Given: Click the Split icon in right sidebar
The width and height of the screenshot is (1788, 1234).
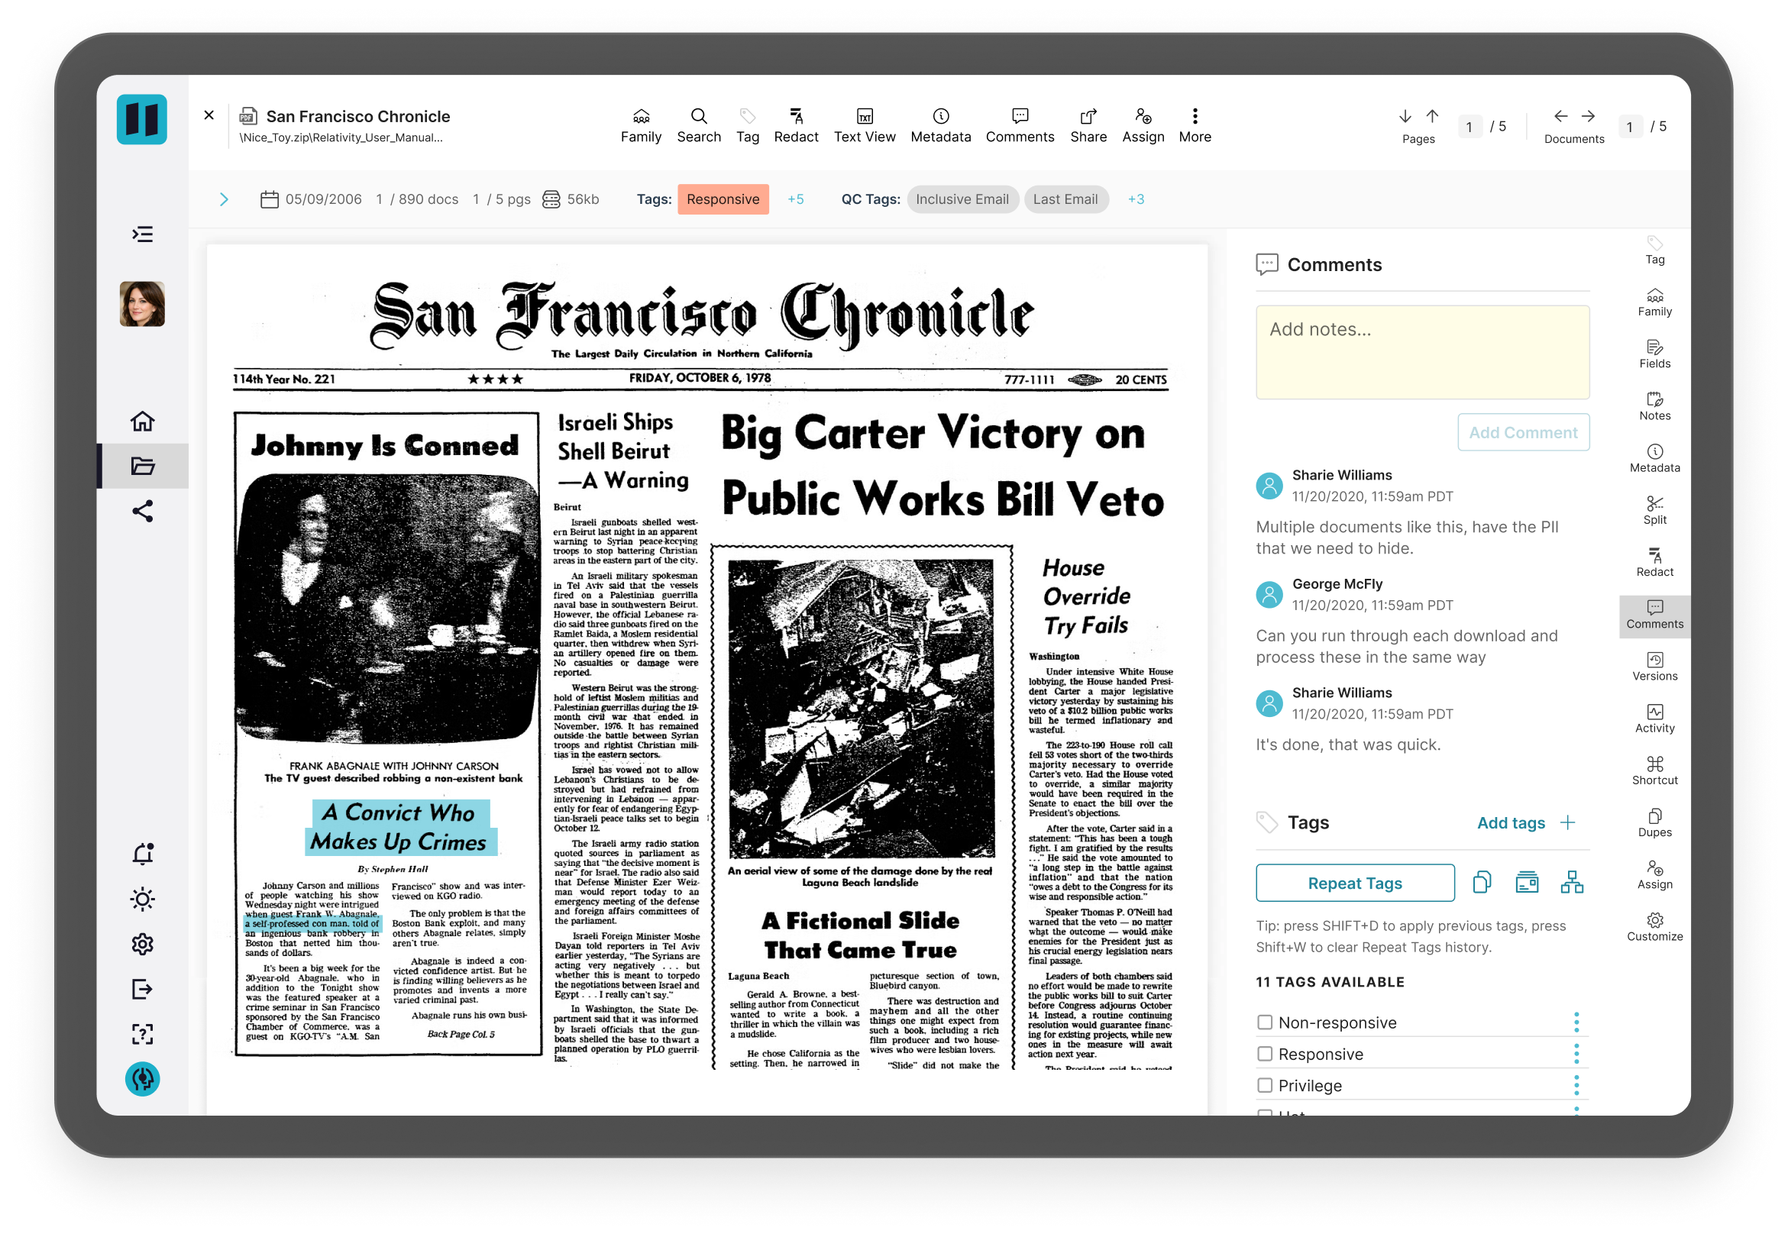Looking at the screenshot, I should point(1654,510).
